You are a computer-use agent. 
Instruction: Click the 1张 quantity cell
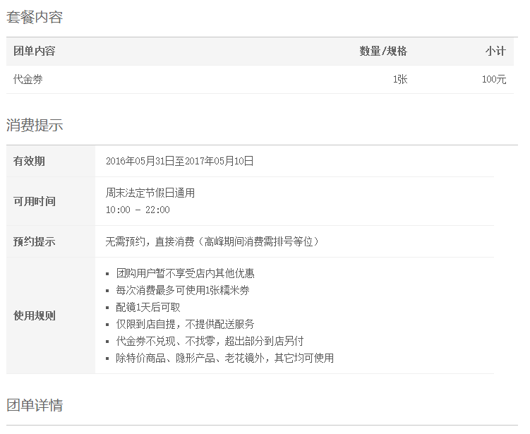click(400, 80)
